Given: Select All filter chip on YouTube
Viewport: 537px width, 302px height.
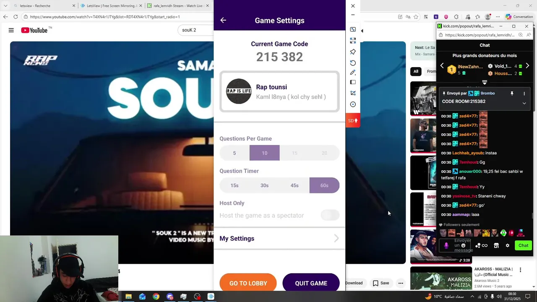Looking at the screenshot, I should pos(416,71).
